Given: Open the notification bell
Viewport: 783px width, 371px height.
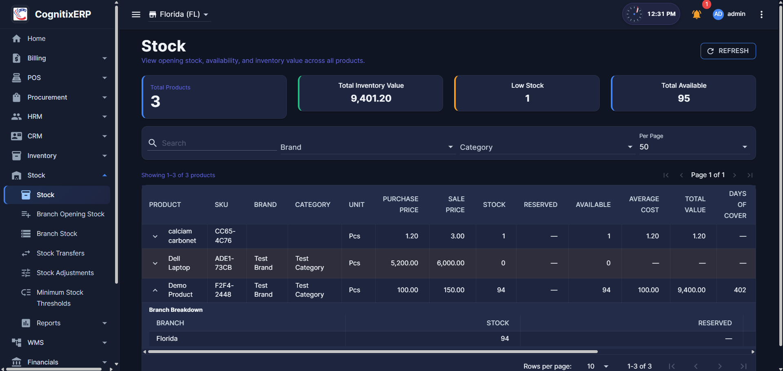Looking at the screenshot, I should coord(696,14).
